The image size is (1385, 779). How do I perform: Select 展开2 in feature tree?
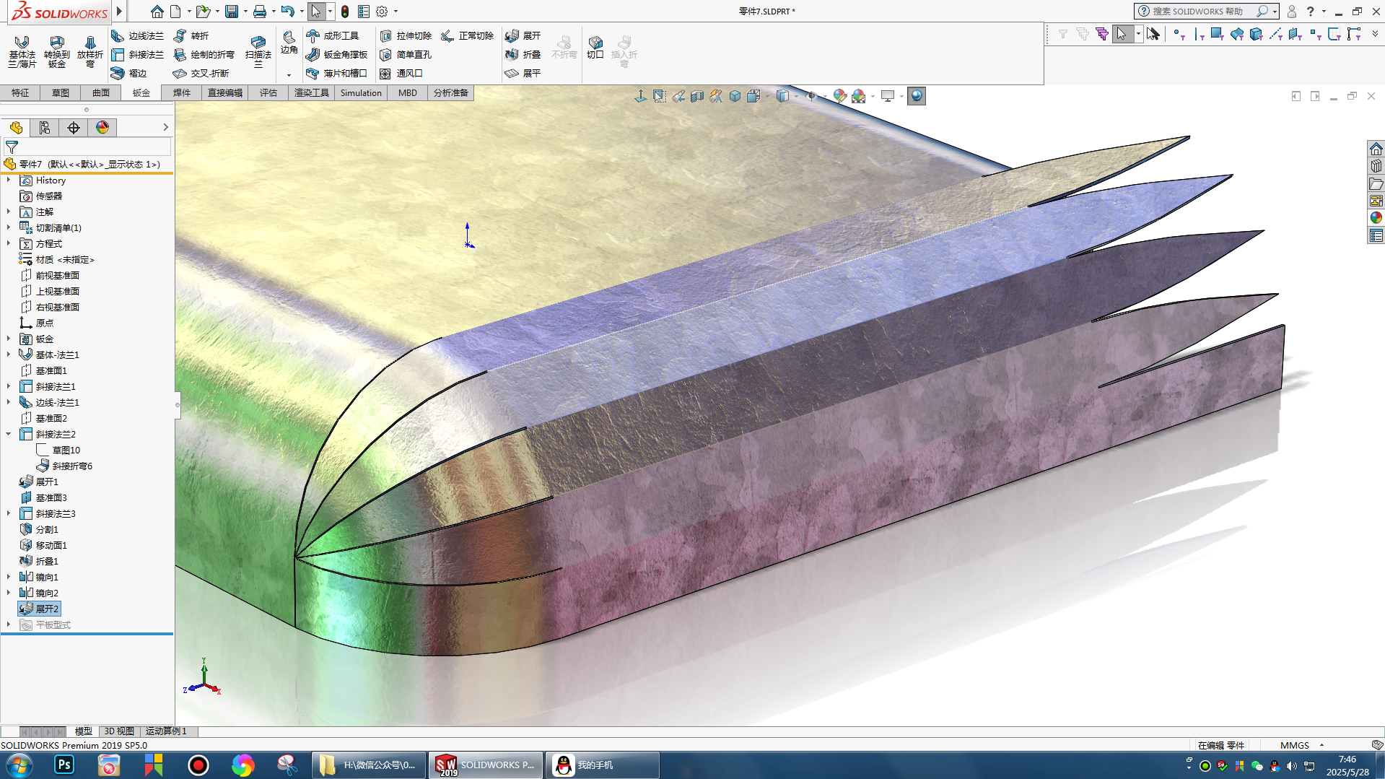pos(40,609)
